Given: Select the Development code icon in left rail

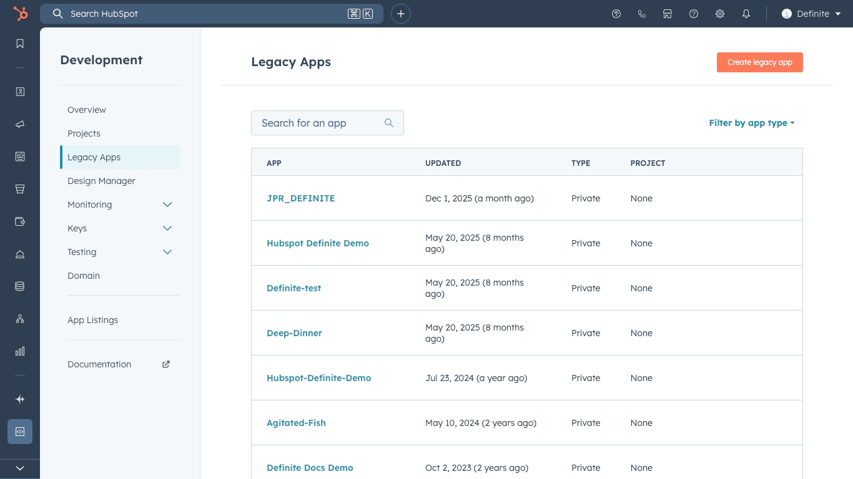Looking at the screenshot, I should (x=20, y=432).
